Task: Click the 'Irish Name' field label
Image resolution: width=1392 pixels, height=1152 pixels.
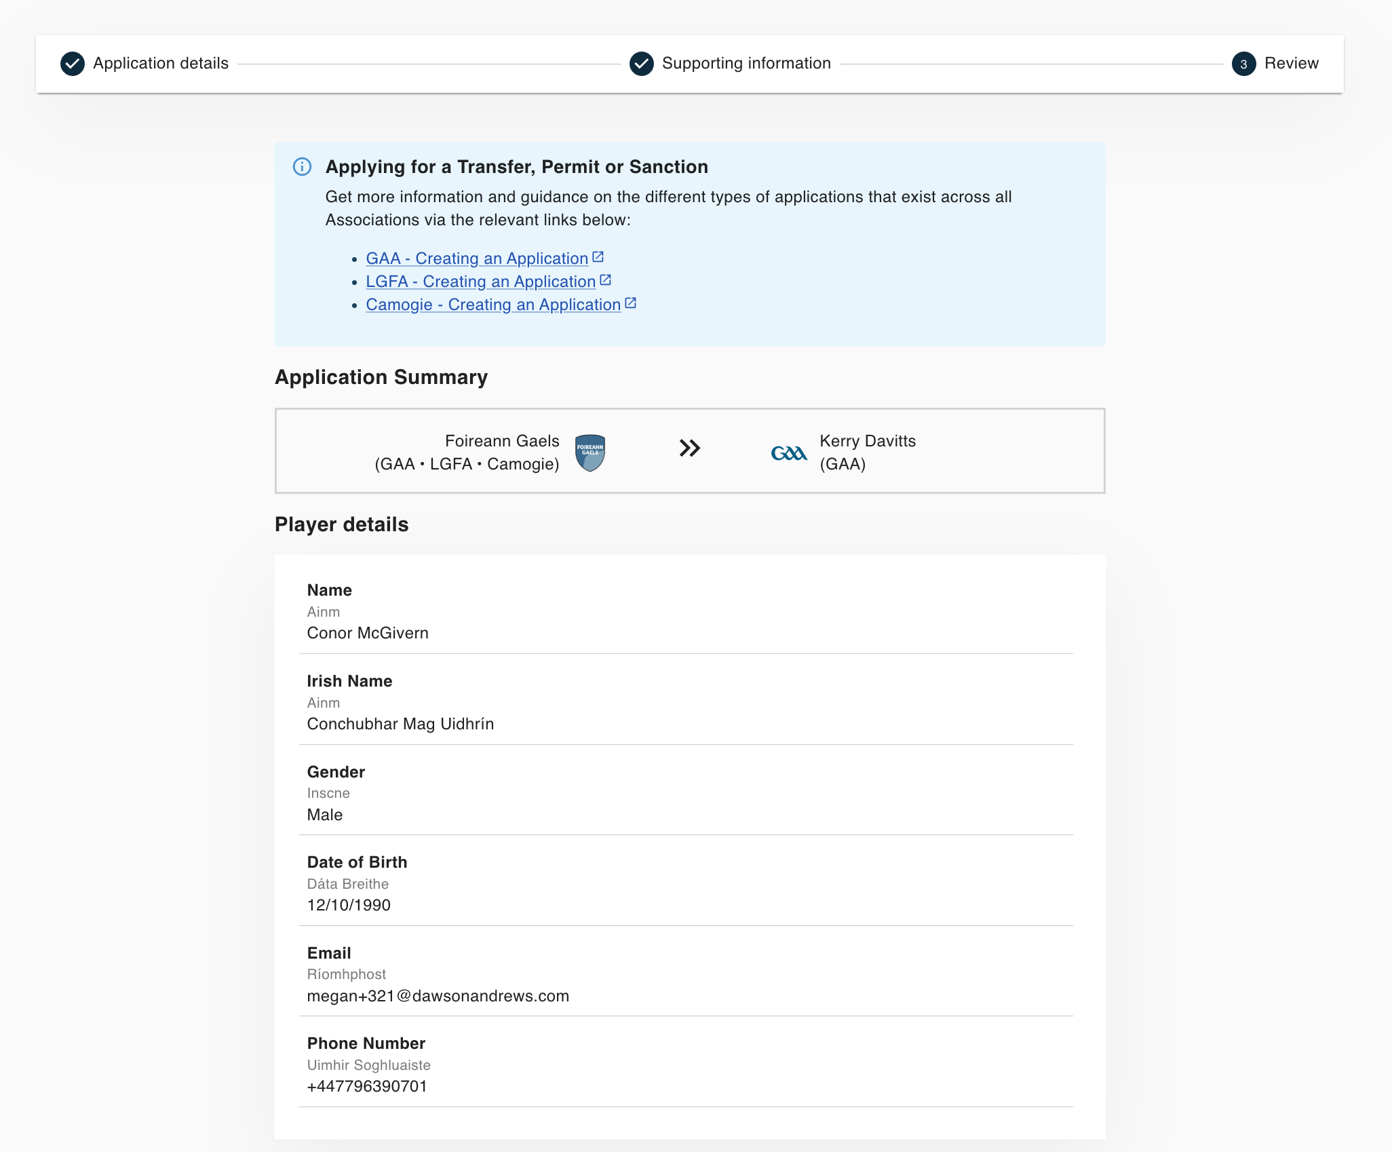Action: click(349, 681)
